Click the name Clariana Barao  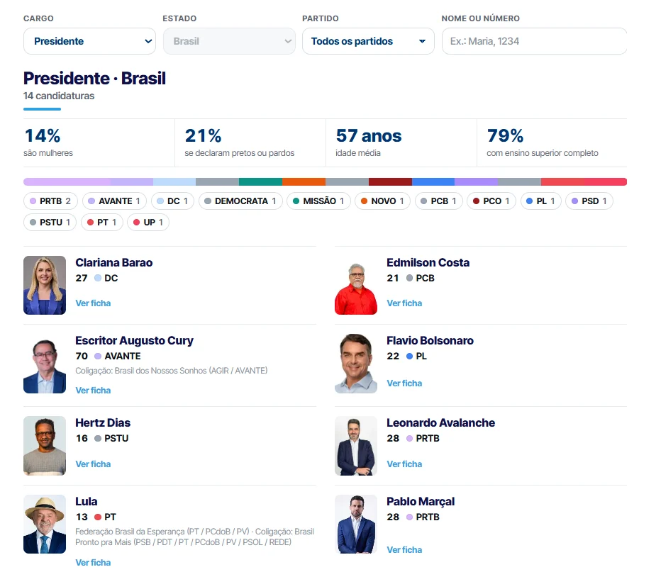tap(113, 262)
